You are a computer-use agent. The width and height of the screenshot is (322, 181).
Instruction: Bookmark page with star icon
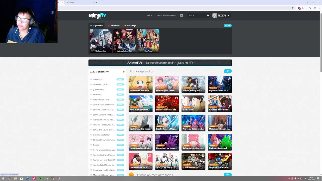click(x=293, y=8)
